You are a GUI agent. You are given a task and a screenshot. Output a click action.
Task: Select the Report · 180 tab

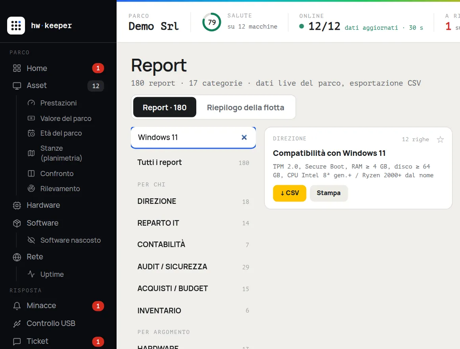pyautogui.click(x=165, y=107)
